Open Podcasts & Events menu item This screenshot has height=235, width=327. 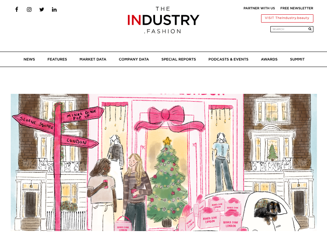(x=229, y=59)
